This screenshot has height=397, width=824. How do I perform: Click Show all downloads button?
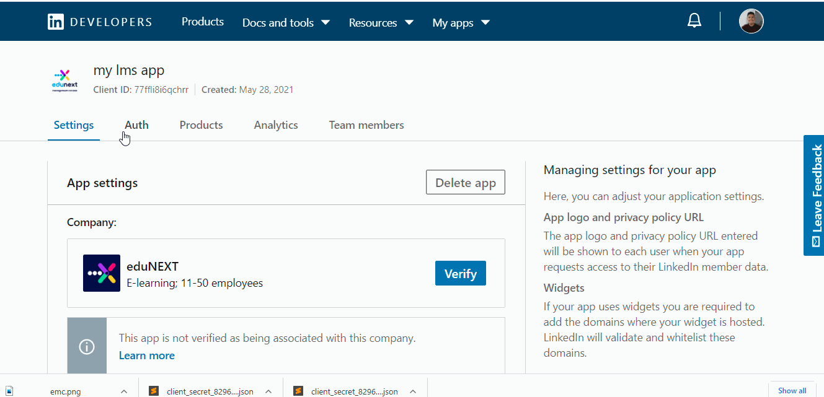pos(792,390)
